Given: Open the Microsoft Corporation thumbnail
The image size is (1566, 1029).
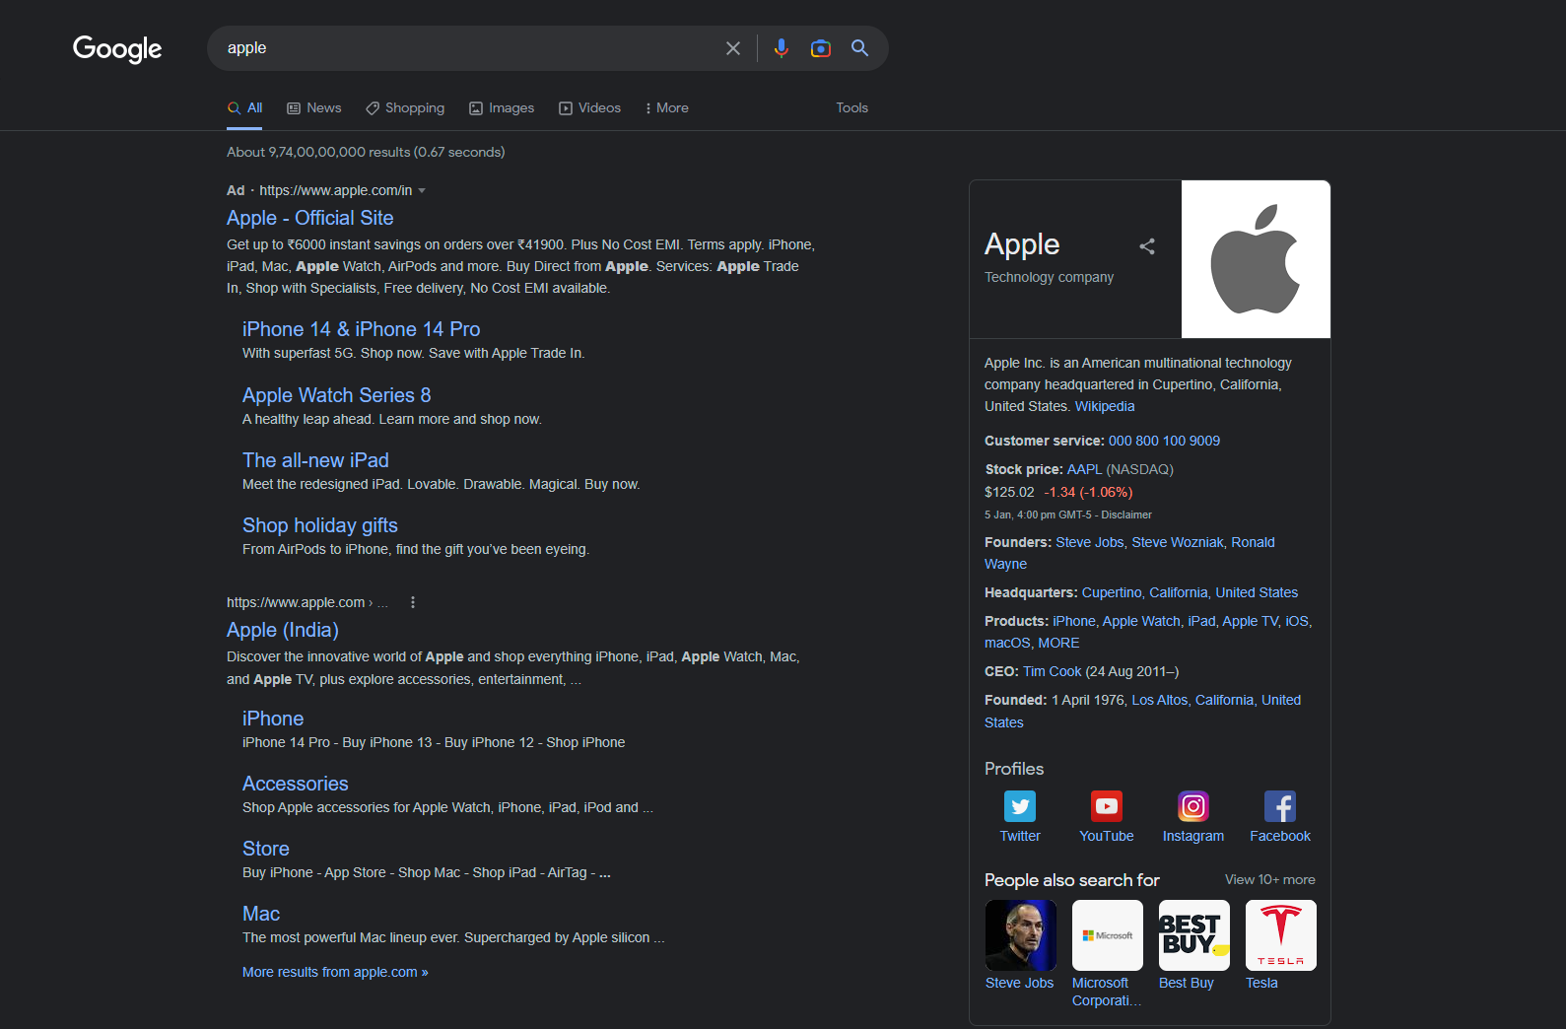Looking at the screenshot, I should pyautogui.click(x=1108, y=935).
